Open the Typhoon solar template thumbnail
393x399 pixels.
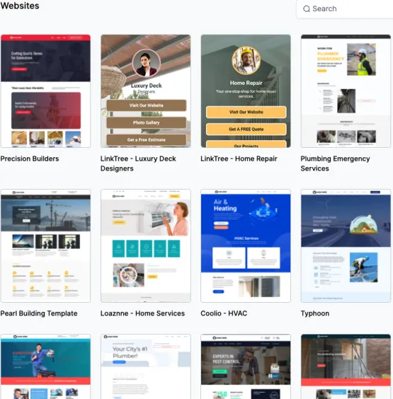coord(346,245)
